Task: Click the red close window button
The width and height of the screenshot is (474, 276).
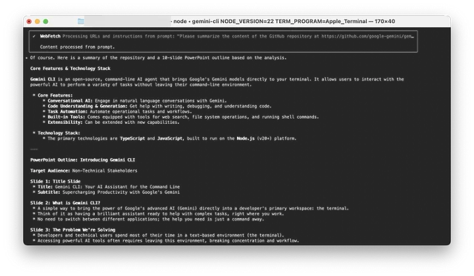Action: coord(29,22)
